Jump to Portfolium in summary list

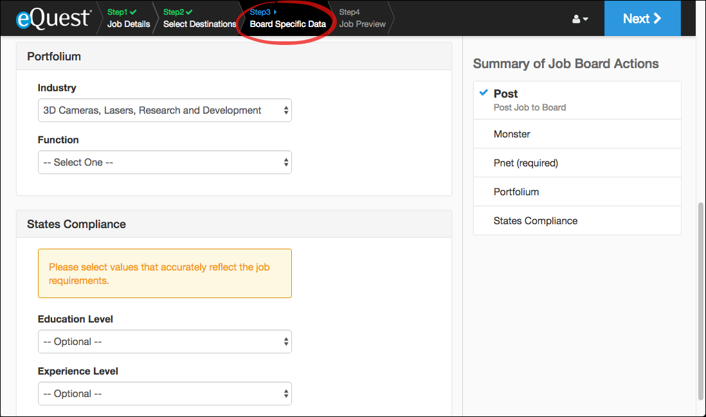516,191
